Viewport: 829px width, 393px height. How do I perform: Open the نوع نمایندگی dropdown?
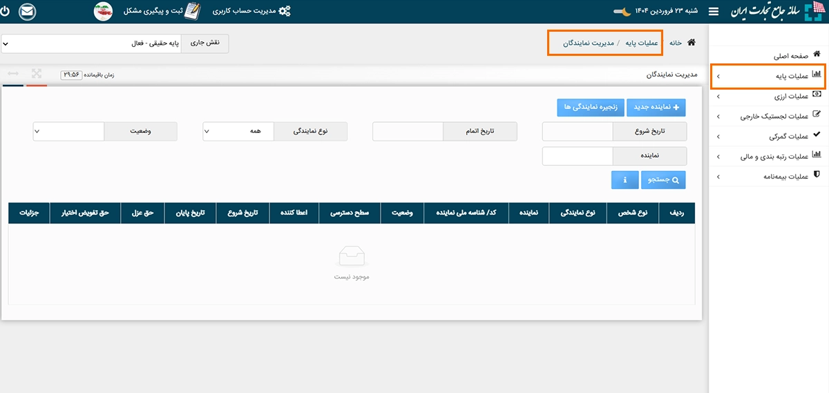[238, 132]
